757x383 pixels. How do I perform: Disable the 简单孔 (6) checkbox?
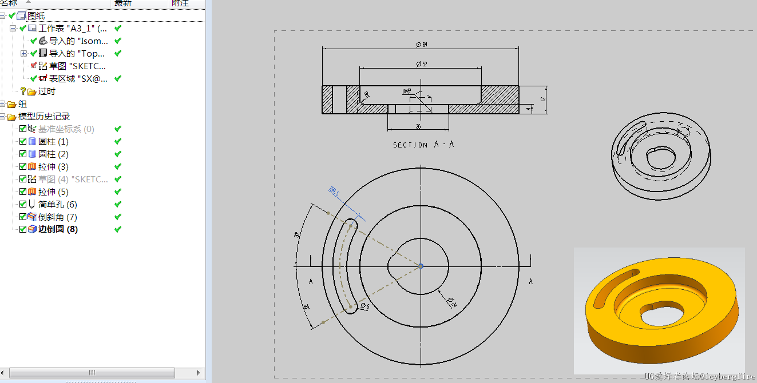point(23,205)
